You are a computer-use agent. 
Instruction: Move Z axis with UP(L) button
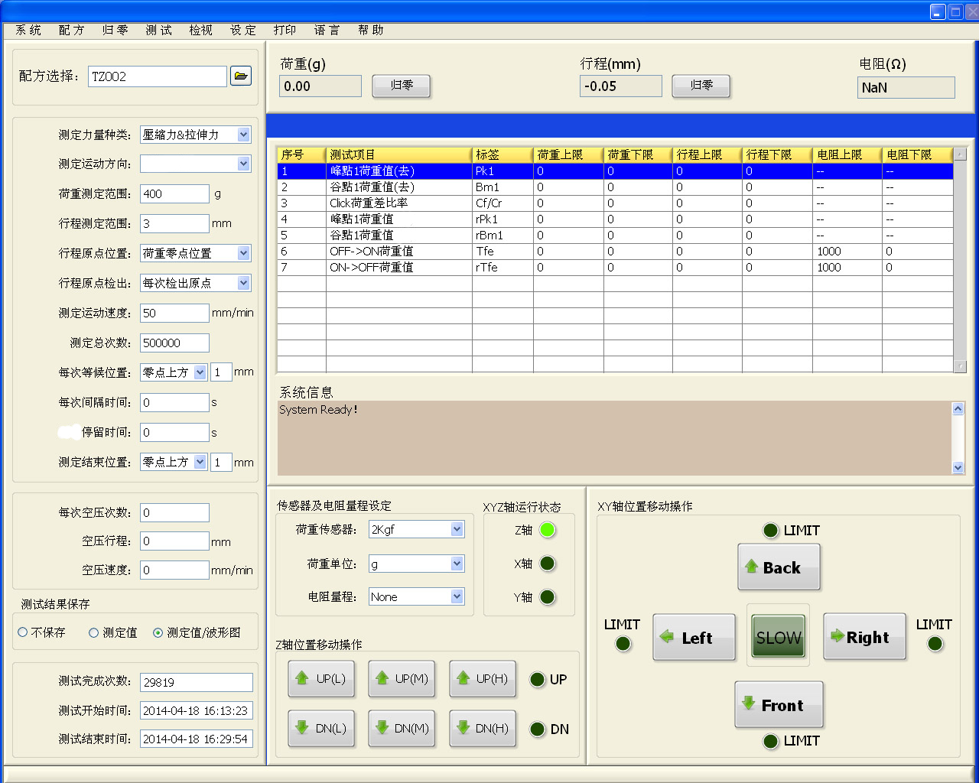(x=321, y=678)
